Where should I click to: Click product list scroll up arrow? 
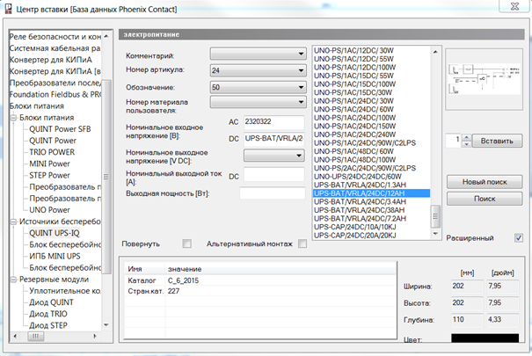pos(435,52)
